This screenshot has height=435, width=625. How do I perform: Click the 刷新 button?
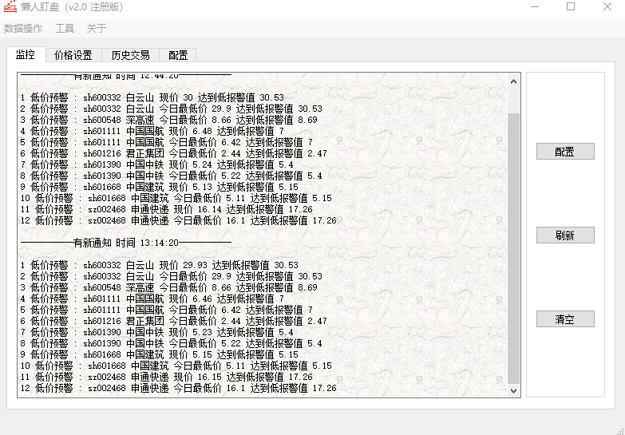point(565,235)
